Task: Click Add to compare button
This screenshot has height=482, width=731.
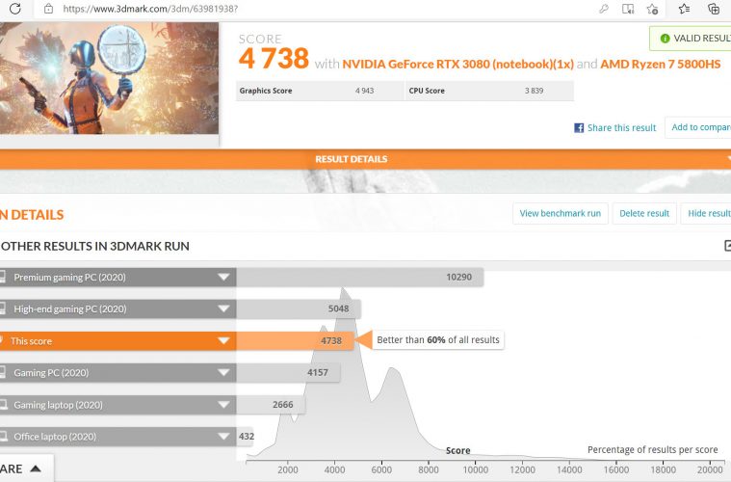Action: click(x=698, y=127)
